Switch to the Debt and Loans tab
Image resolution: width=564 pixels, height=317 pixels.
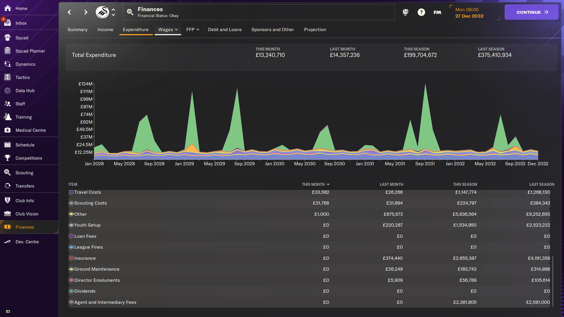[x=225, y=29]
